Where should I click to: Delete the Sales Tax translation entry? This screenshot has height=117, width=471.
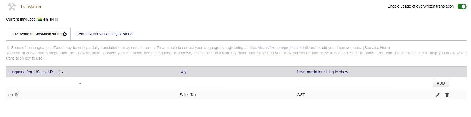pos(447,95)
